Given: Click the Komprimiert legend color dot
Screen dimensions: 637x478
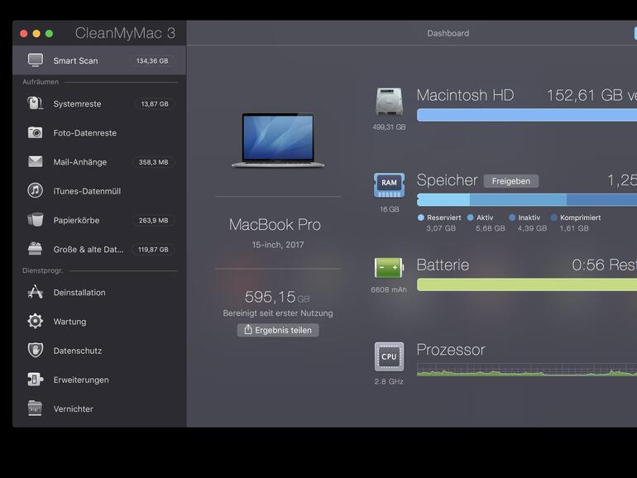Looking at the screenshot, I should (x=553, y=217).
